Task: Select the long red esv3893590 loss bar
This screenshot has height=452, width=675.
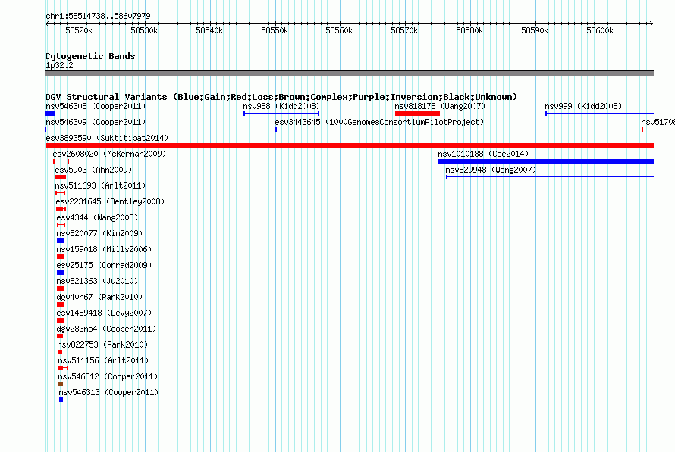Action: [350, 145]
